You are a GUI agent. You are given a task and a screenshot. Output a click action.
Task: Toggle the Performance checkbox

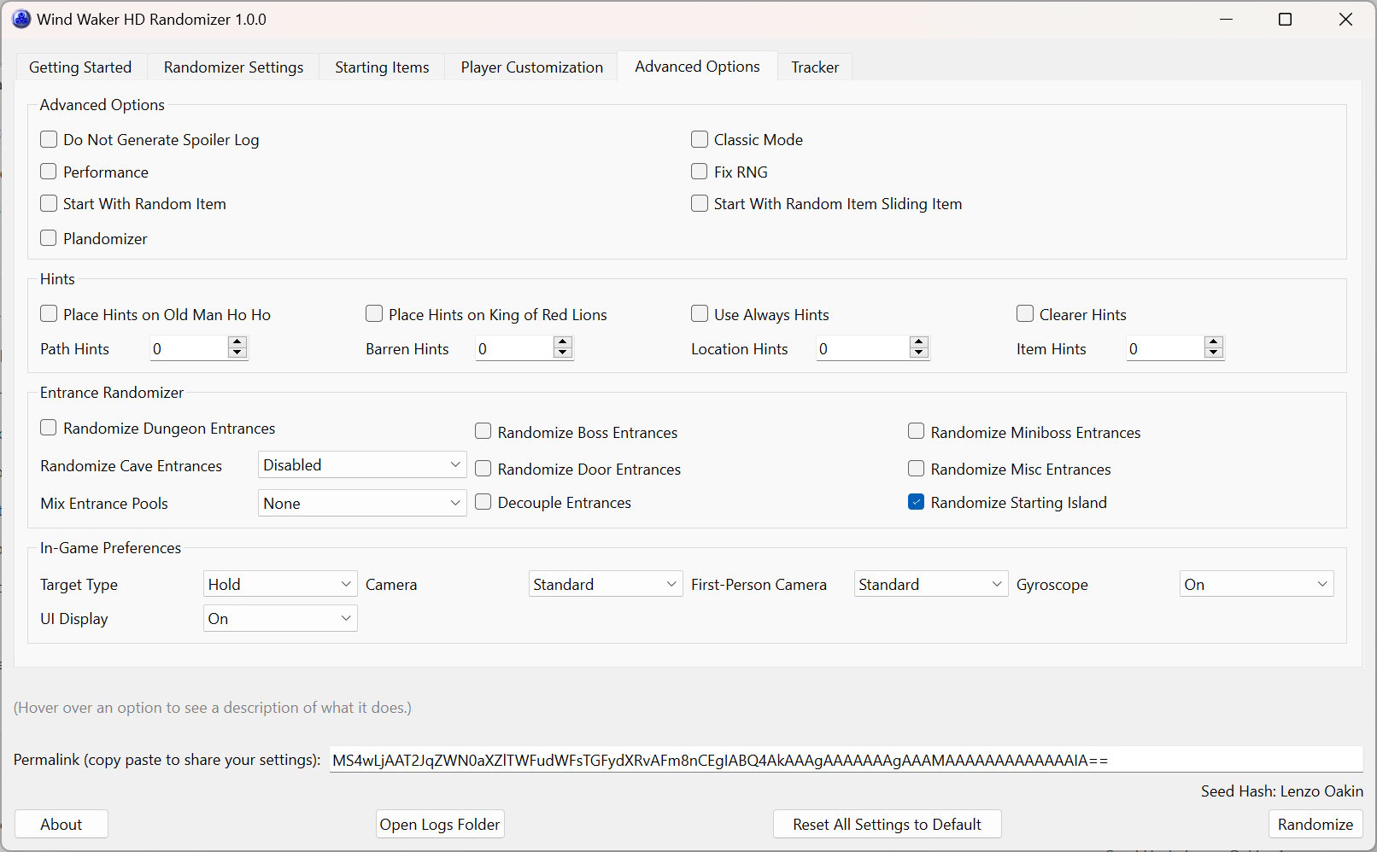click(x=49, y=172)
